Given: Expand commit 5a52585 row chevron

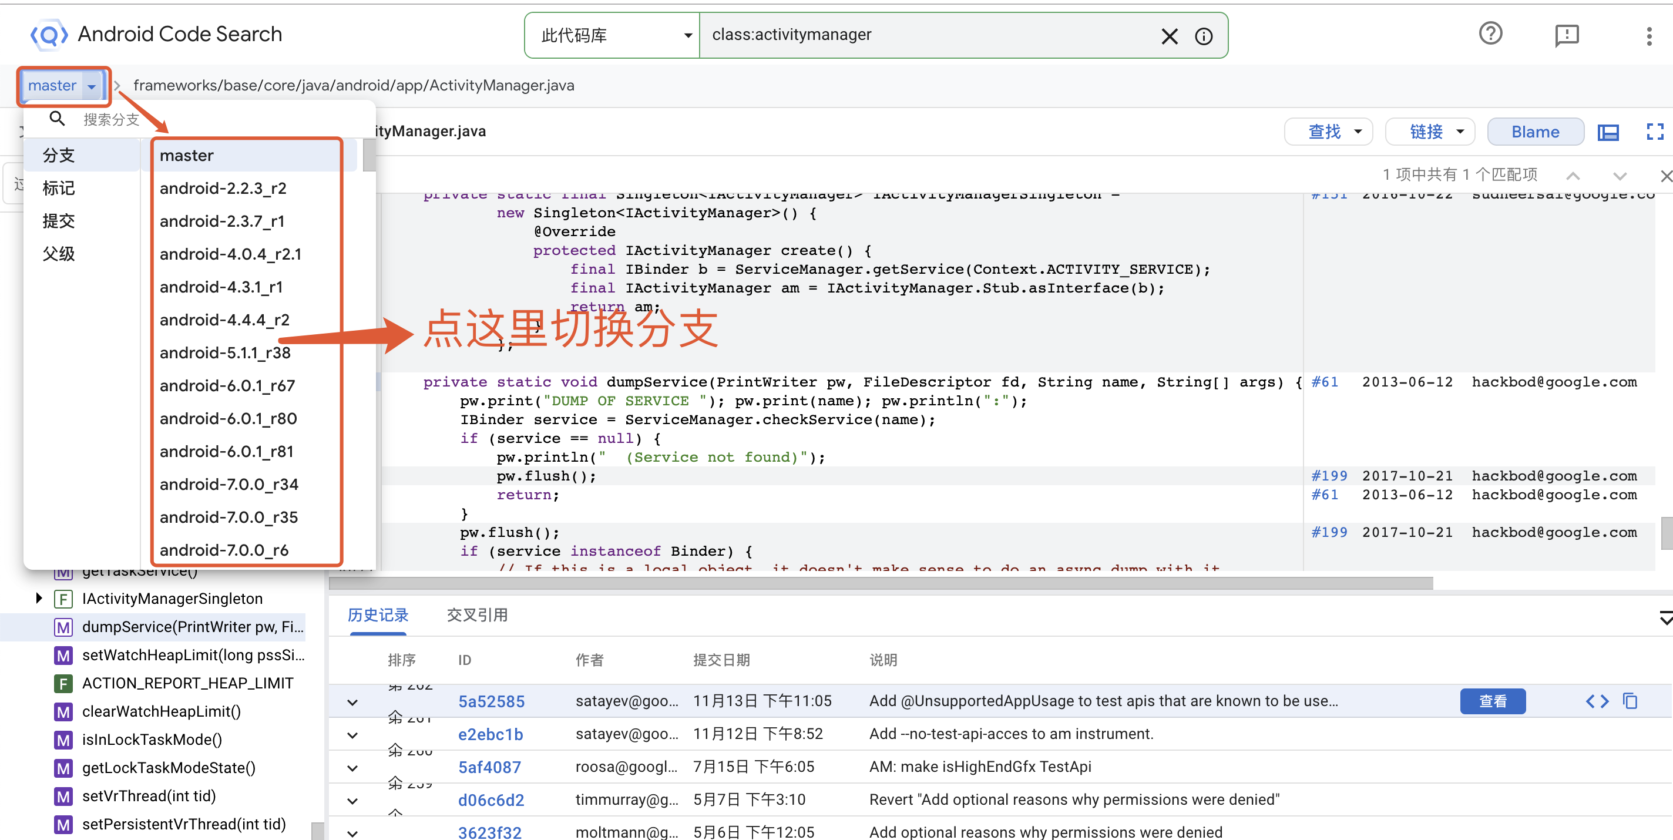Looking at the screenshot, I should coord(352,703).
